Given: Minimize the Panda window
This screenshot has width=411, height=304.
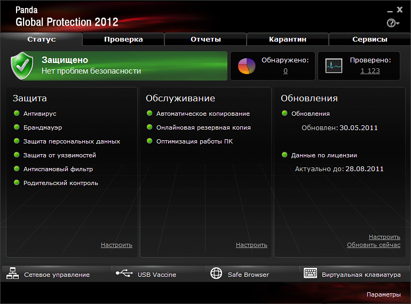Looking at the screenshot, I should (x=390, y=11).
